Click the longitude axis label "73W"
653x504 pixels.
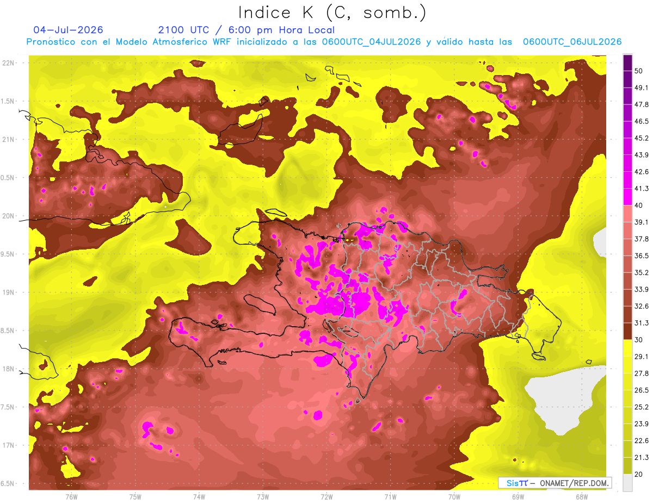tap(263, 496)
